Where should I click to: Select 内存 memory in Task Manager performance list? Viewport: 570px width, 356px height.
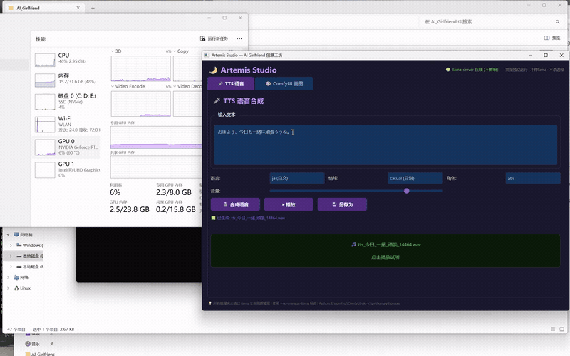pyautogui.click(x=66, y=80)
